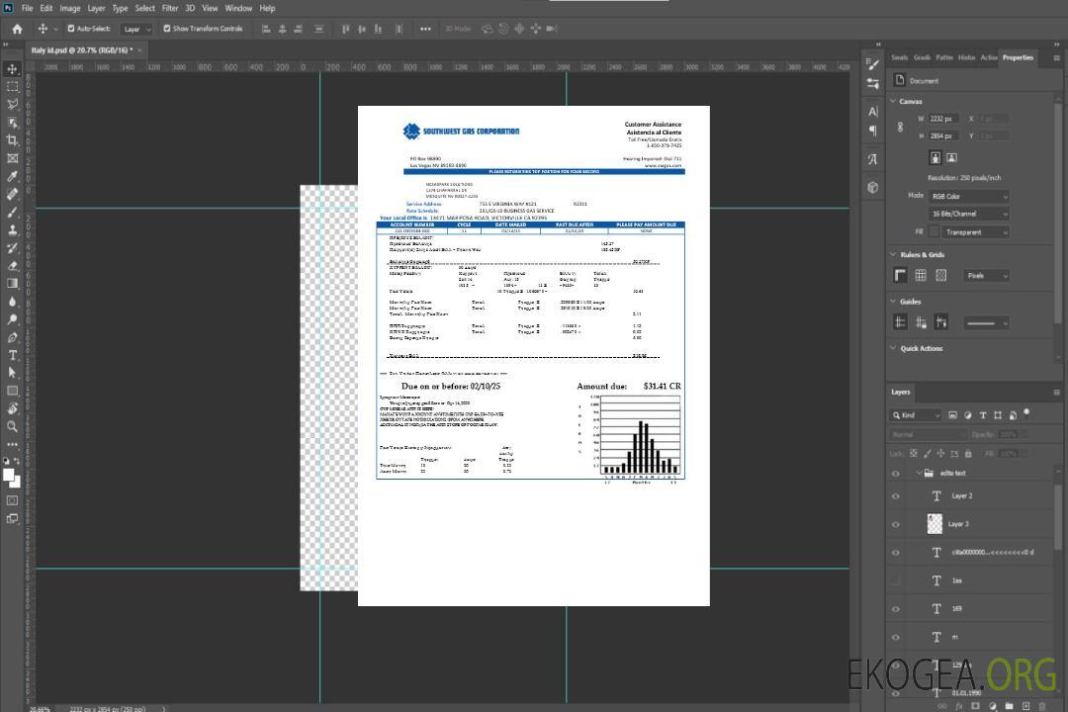
Task: Toggle visibility of the '169' text layer
Action: tap(896, 609)
